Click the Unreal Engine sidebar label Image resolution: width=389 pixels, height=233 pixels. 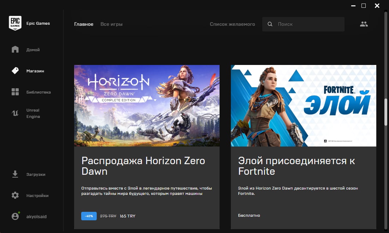(33, 113)
